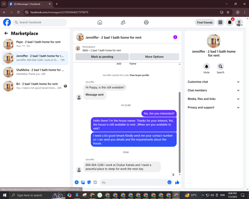This screenshot has width=249, height=199.
Task: Mute the conversation with bell icon
Action: click(207, 67)
